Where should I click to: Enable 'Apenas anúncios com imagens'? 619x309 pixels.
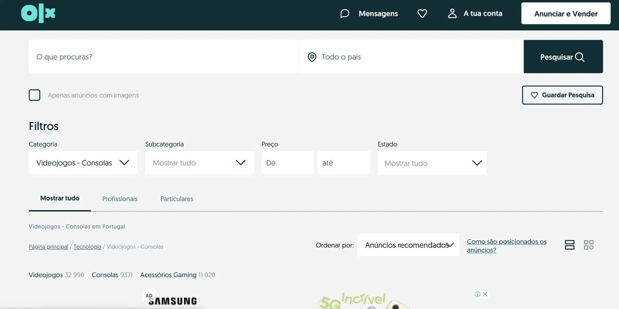click(x=34, y=95)
